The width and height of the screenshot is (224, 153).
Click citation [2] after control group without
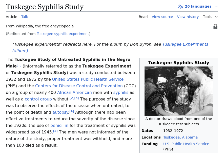72,98
